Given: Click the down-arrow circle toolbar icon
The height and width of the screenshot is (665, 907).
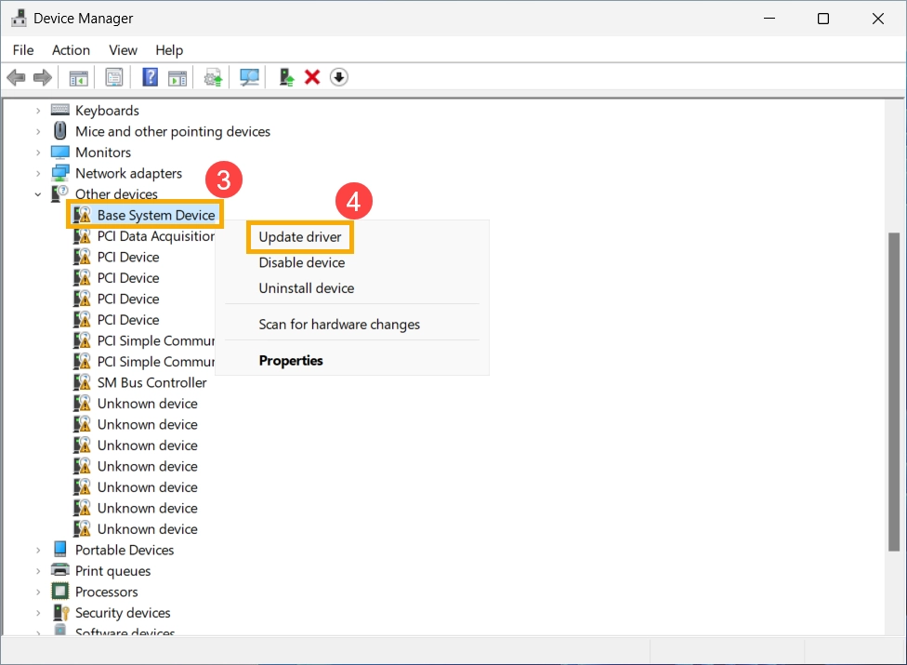Looking at the screenshot, I should (339, 77).
